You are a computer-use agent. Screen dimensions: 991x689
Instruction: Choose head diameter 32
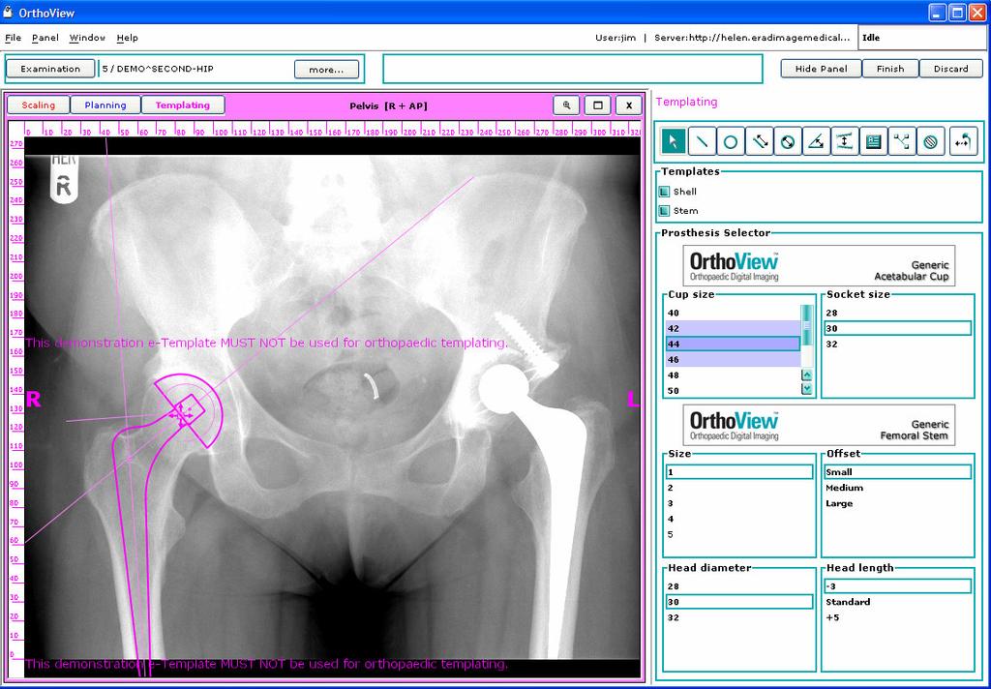(x=739, y=617)
